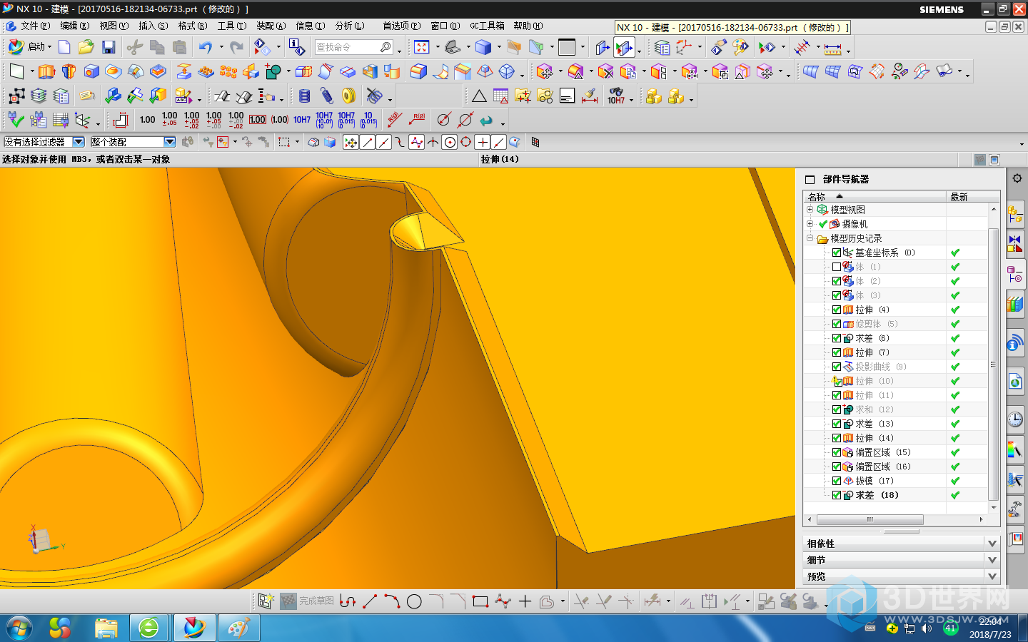Viewport: 1028px width, 642px height.
Task: Open the selection filter dropdown
Action: [79, 142]
